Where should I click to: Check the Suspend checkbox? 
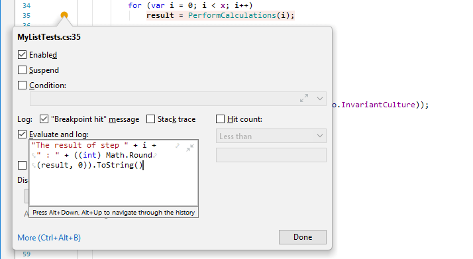(x=22, y=70)
